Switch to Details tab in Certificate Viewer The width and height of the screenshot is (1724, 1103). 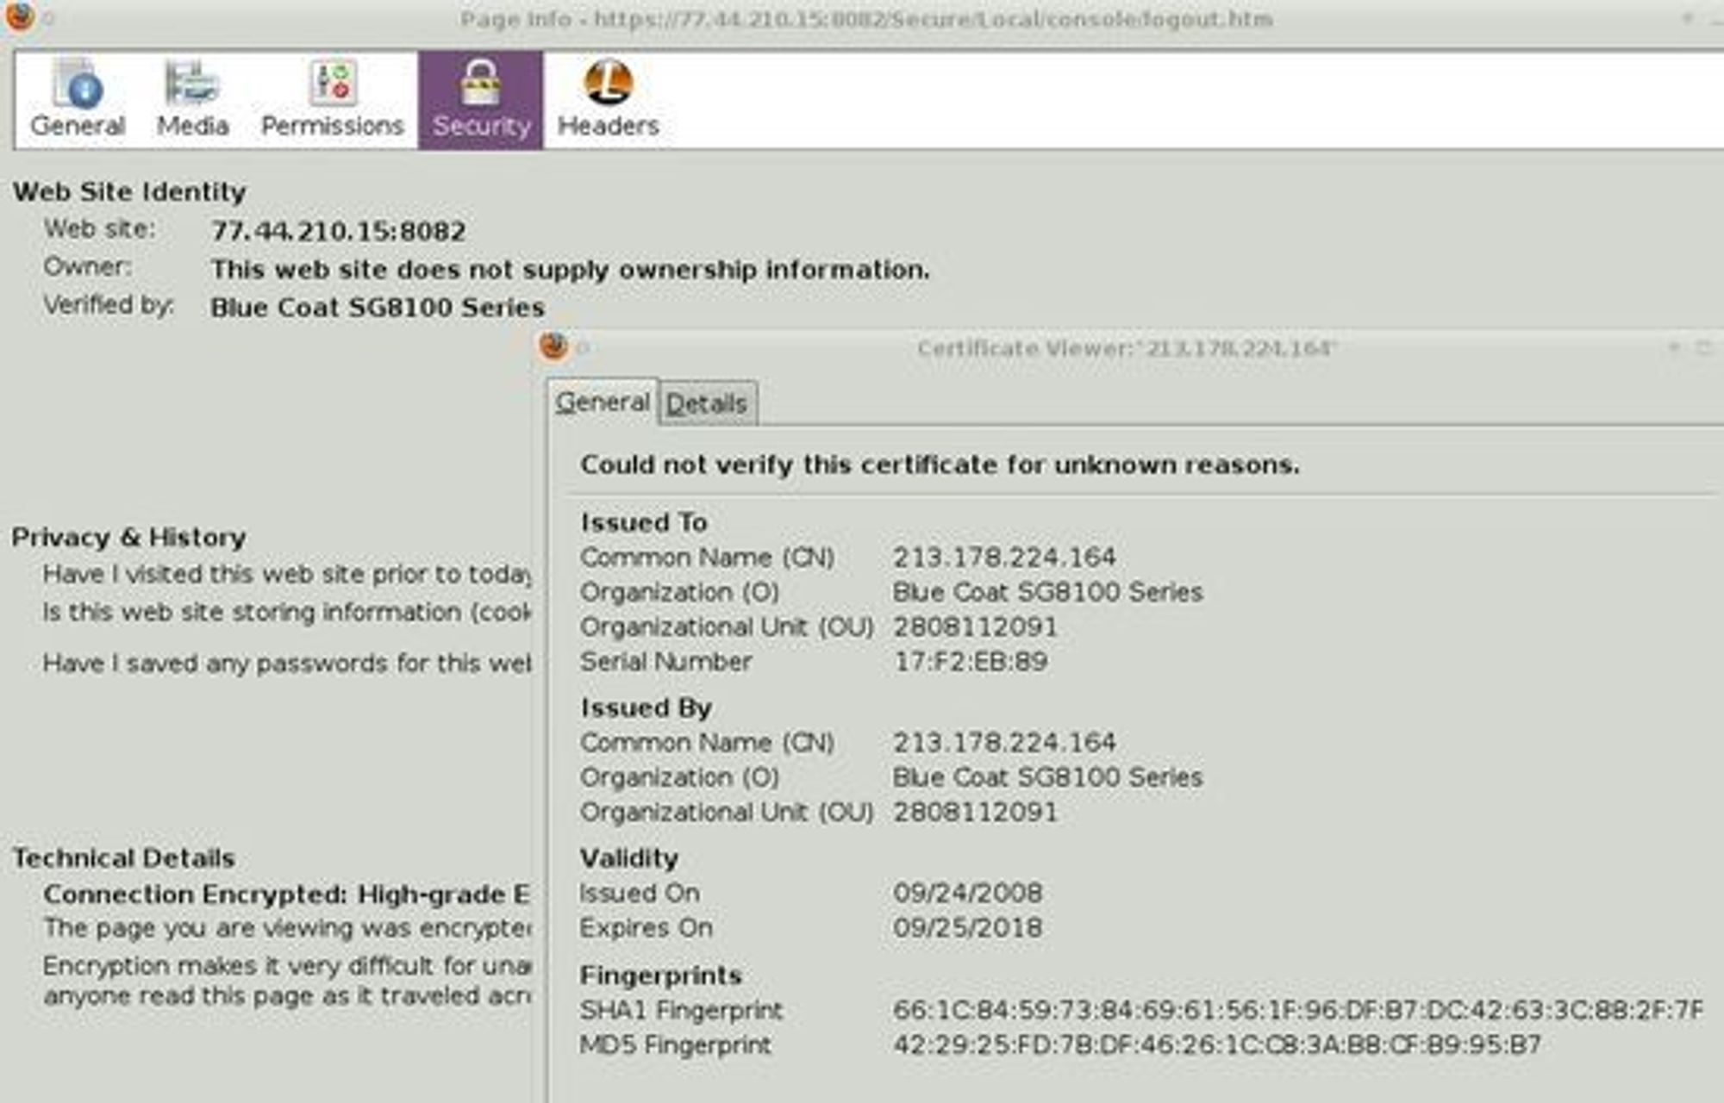[x=707, y=403]
